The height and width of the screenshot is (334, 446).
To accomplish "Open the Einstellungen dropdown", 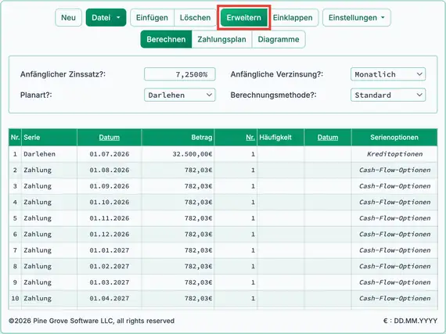I will tap(356, 18).
